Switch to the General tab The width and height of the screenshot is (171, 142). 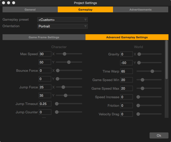tap(30, 10)
